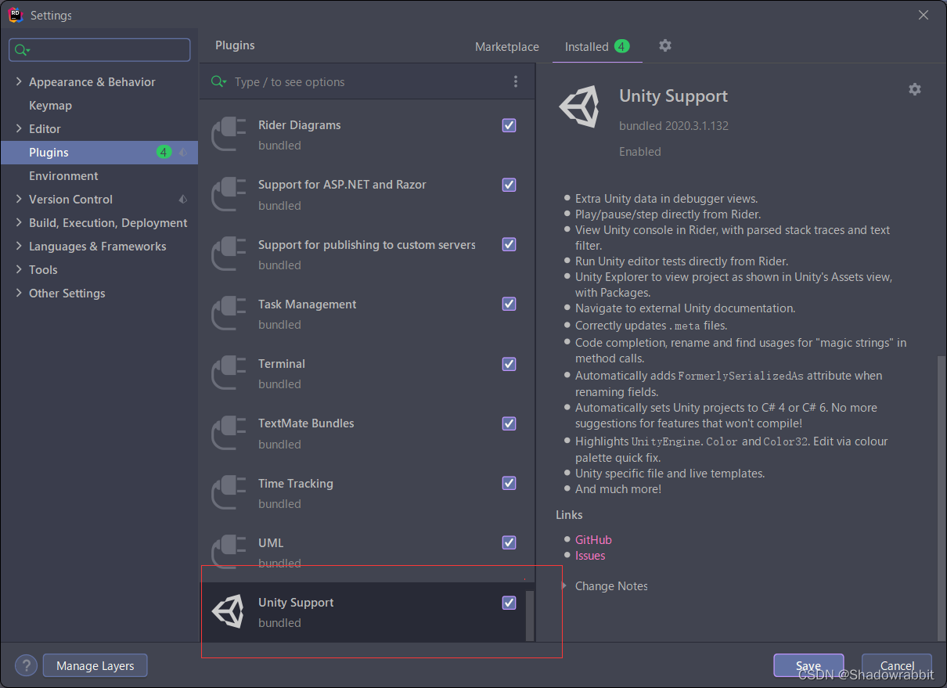This screenshot has width=947, height=688.
Task: Click the plugin filter search magnifier icon
Action: (x=219, y=81)
